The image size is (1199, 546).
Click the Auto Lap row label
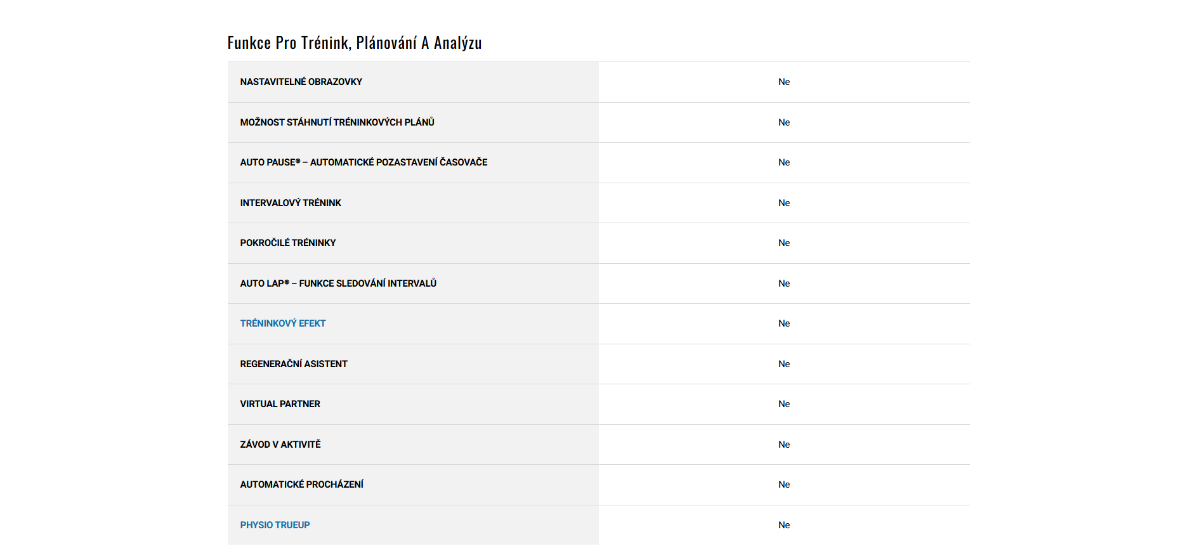pyautogui.click(x=338, y=283)
